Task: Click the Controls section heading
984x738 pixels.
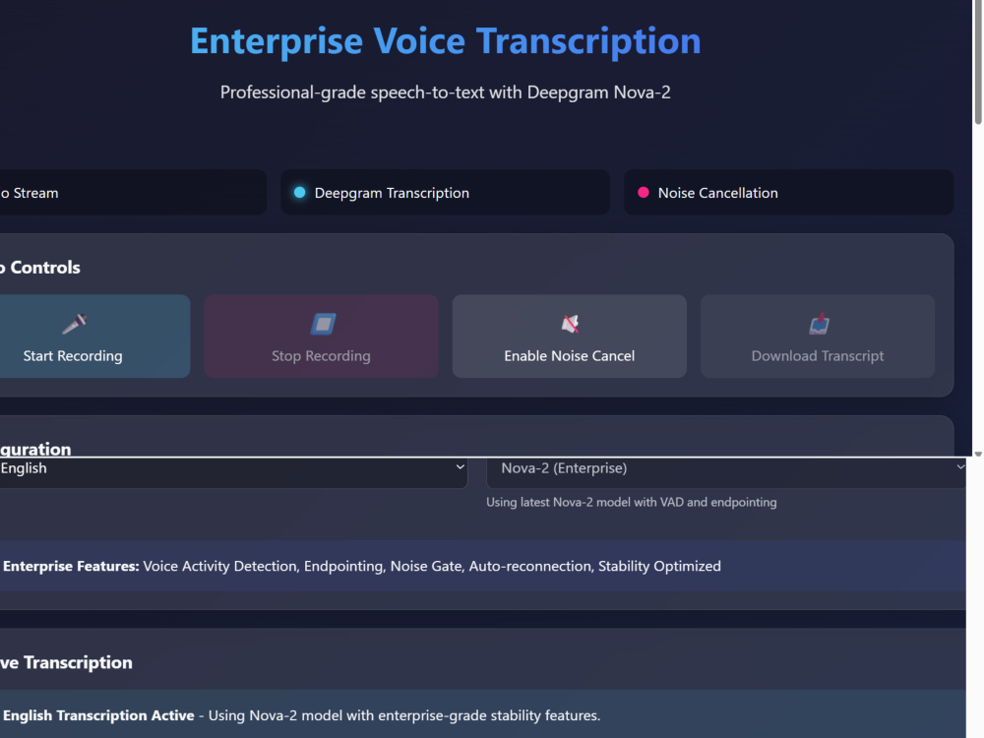Action: click(x=40, y=268)
